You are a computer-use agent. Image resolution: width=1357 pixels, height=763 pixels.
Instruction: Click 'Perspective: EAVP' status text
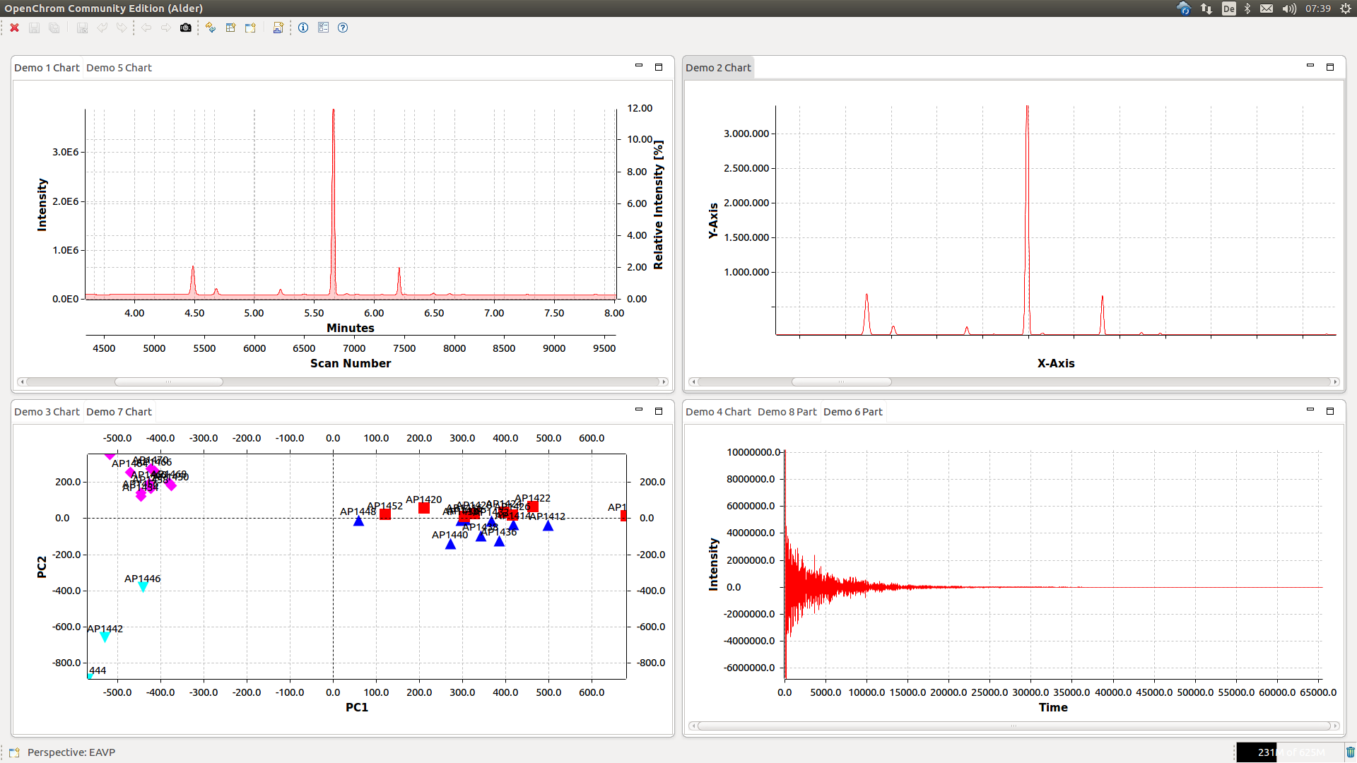71,752
